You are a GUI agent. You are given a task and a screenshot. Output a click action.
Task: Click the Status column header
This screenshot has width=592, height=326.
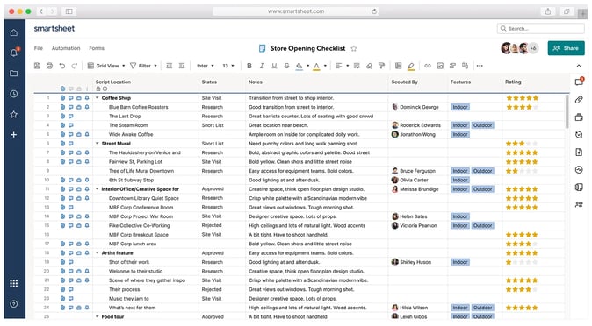(x=209, y=81)
